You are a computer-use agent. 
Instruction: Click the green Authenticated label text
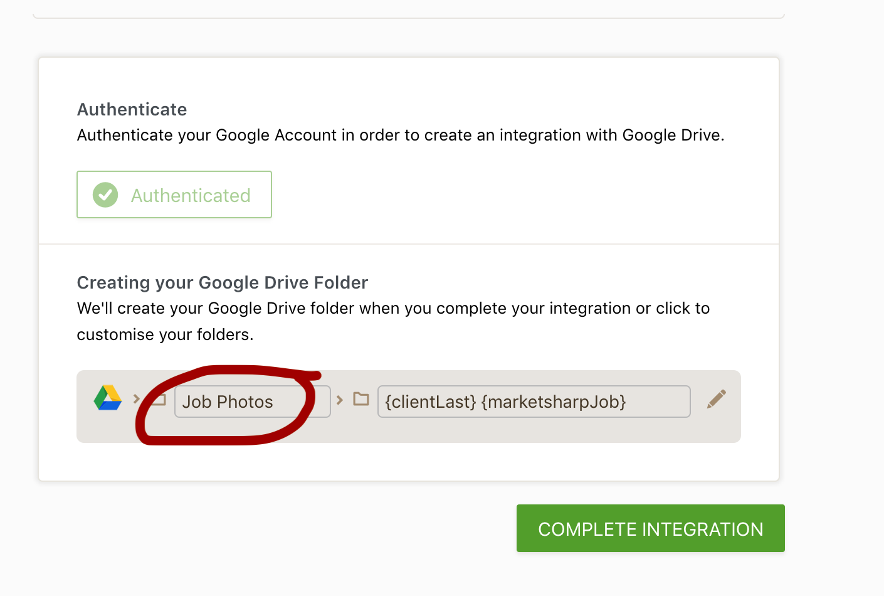coord(191,196)
